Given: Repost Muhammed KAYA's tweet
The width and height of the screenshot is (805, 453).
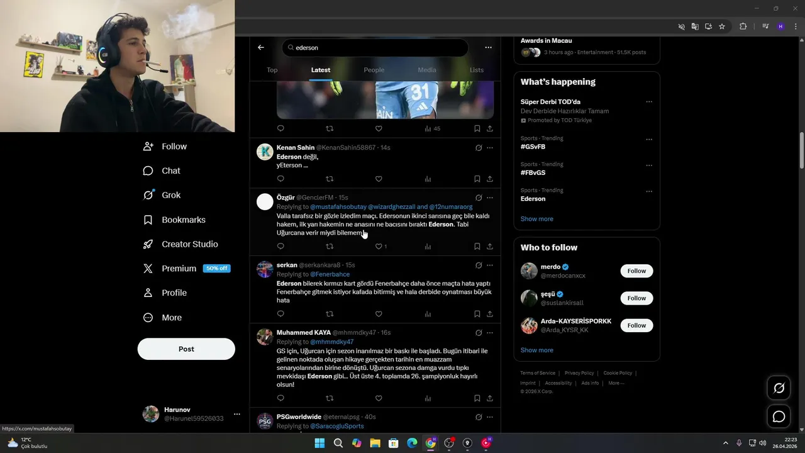Looking at the screenshot, I should (x=330, y=398).
